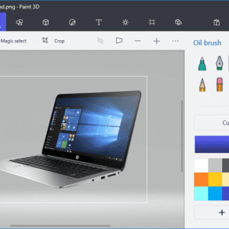Zoom in with the plus button

156,41
